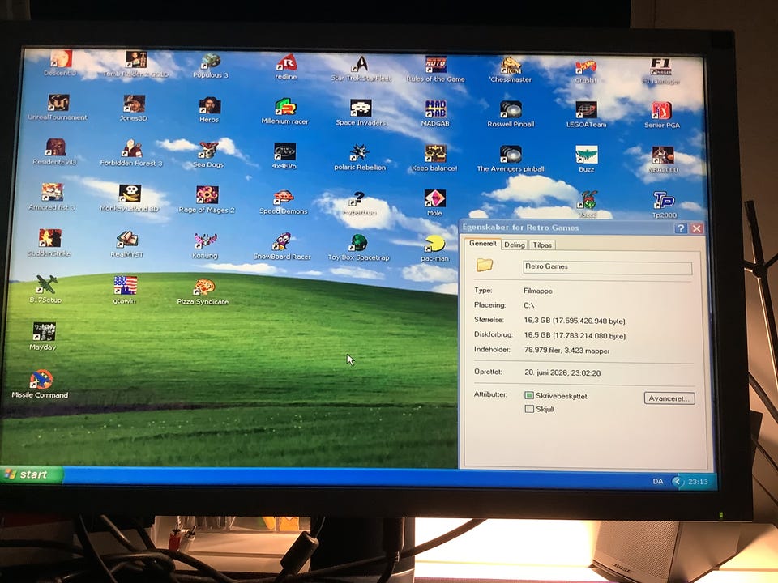Click the Avanceret... button
This screenshot has width=778, height=583.
(669, 398)
